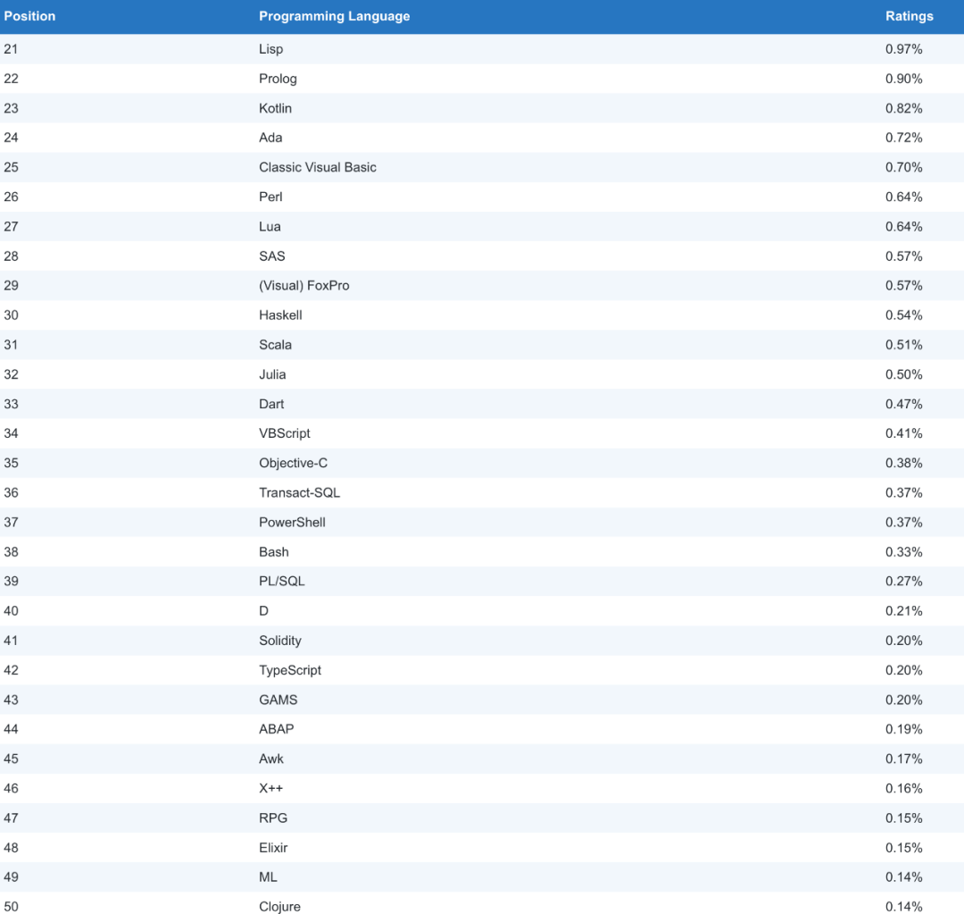Viewport: 964px width, 914px height.
Task: Select the PL/SQL language row
Action: click(482, 581)
